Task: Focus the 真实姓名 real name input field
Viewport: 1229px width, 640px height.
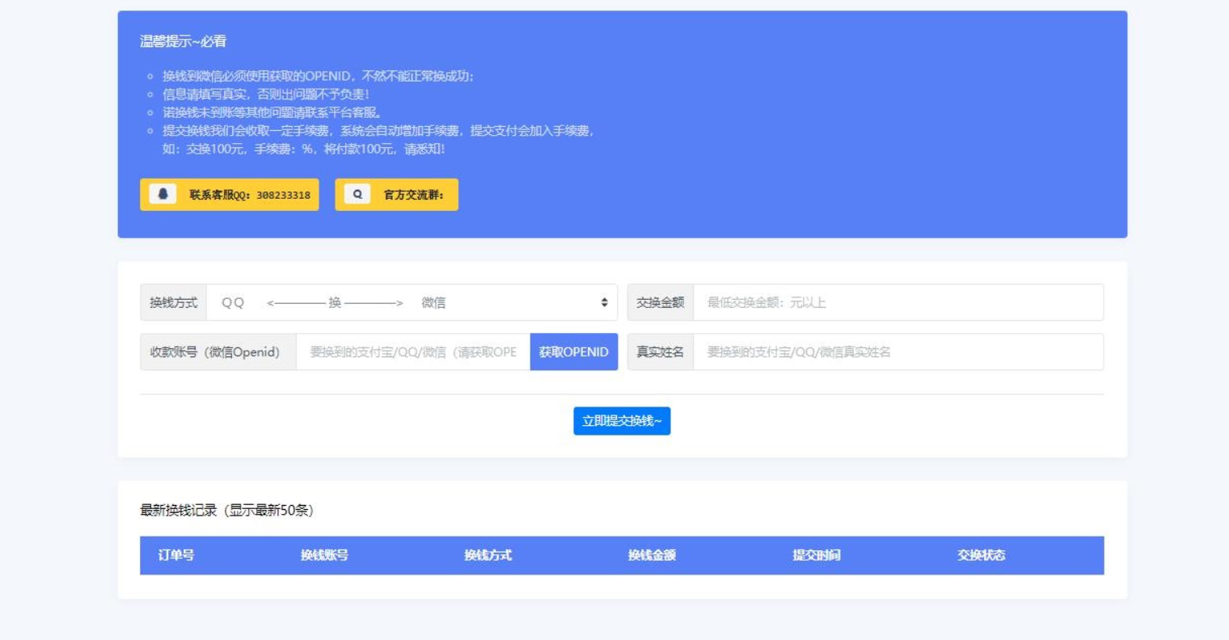Action: coord(898,352)
